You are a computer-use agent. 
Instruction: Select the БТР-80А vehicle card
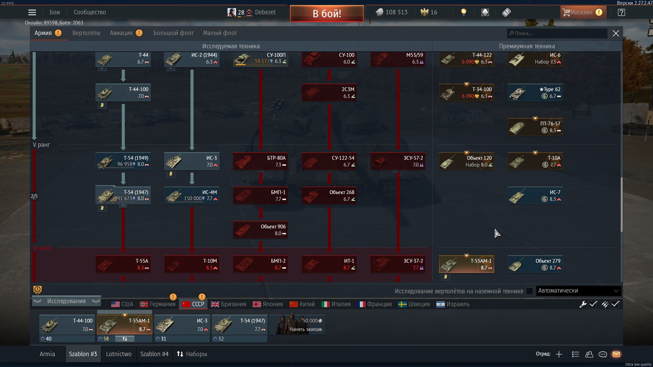point(261,161)
